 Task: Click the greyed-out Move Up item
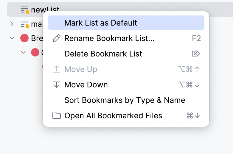[x=81, y=69]
